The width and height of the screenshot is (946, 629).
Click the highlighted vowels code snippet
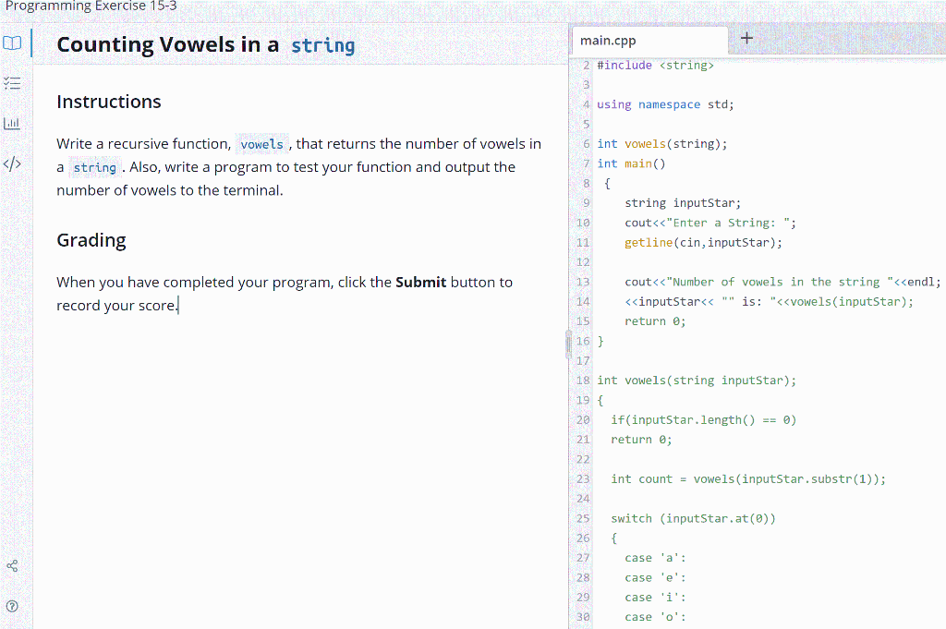click(x=261, y=144)
